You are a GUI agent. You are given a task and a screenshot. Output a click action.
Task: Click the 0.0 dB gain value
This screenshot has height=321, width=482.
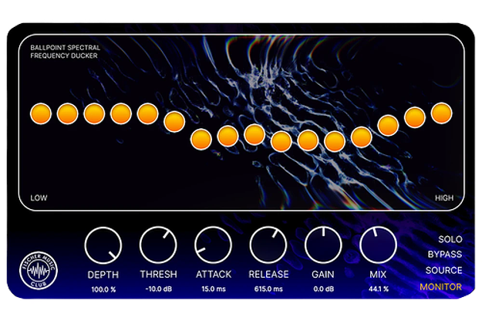[x=324, y=289]
